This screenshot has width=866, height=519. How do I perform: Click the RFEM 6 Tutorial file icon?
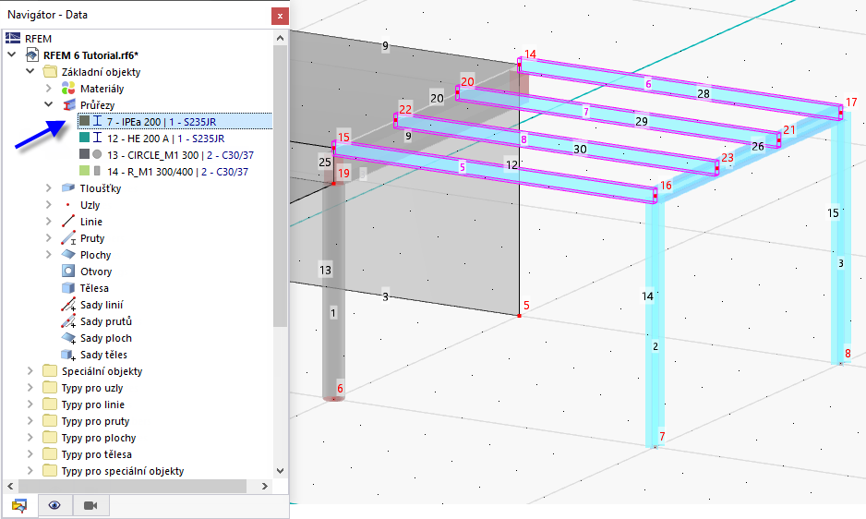32,54
